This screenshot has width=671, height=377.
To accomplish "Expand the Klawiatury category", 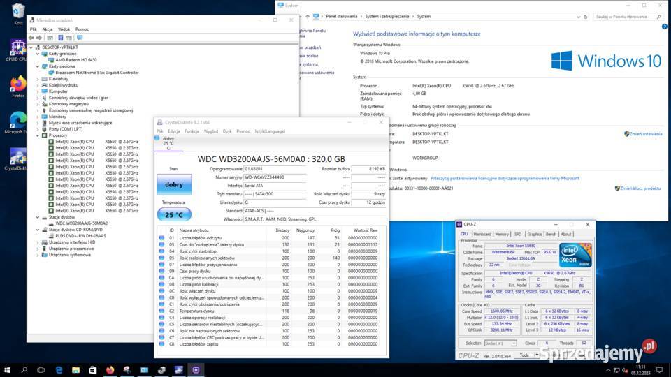I will 38,79.
